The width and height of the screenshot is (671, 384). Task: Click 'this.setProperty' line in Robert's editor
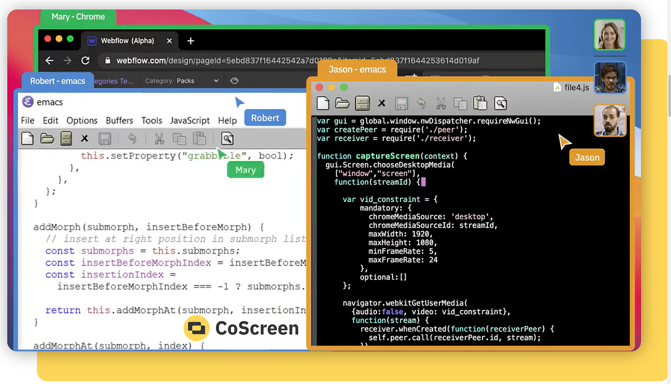pos(187,156)
